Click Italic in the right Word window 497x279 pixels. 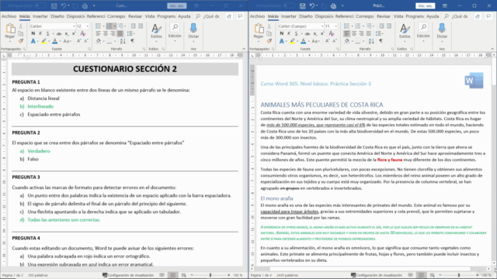[289, 33]
